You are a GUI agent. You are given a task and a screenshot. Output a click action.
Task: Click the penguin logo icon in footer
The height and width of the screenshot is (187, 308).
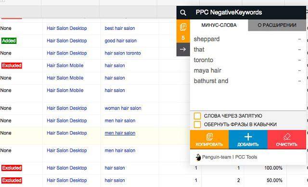click(x=198, y=157)
